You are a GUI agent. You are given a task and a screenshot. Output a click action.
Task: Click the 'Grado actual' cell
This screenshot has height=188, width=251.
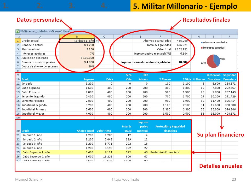pos(40,41)
